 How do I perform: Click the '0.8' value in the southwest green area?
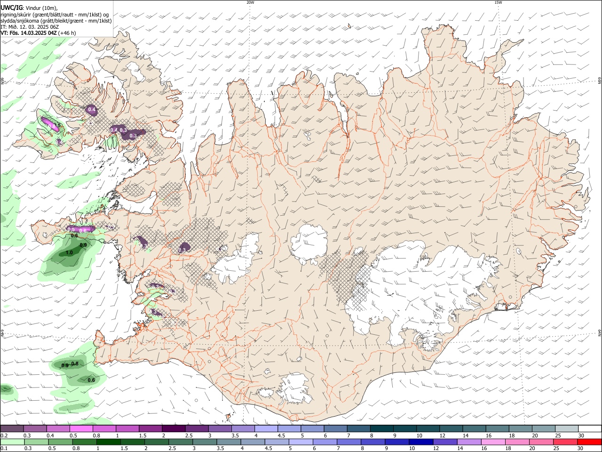tap(74, 363)
